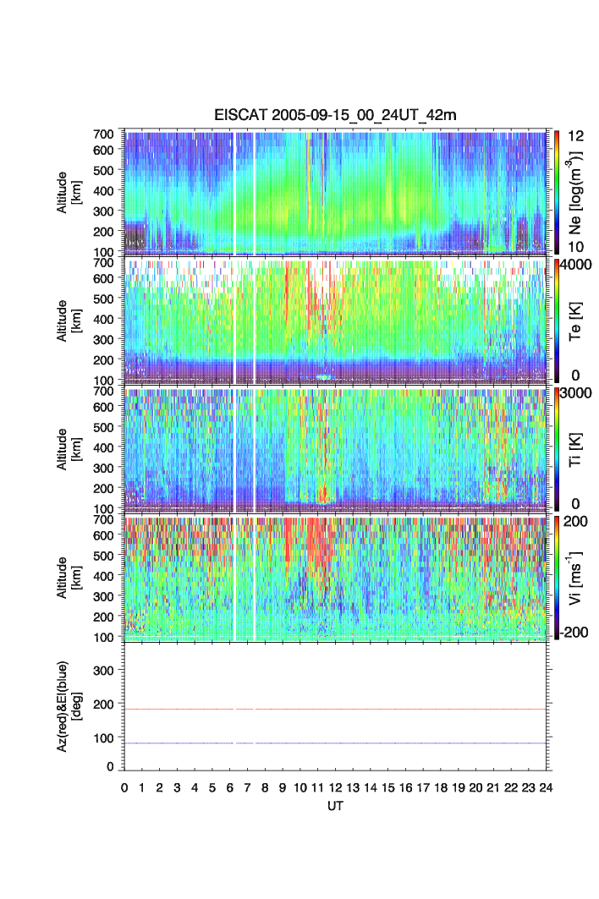Click the 0 hour tick label on UT axis
Image resolution: width=599 pixels, height=899 pixels.
[124, 787]
